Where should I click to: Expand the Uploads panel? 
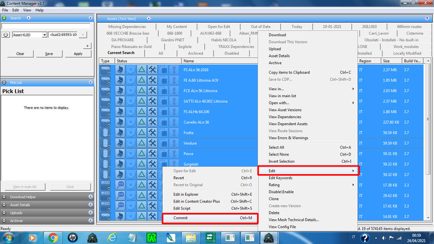tap(91, 213)
